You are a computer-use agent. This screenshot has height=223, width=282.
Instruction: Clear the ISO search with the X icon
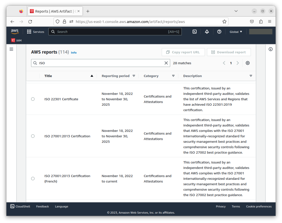pyautogui.click(x=166, y=63)
